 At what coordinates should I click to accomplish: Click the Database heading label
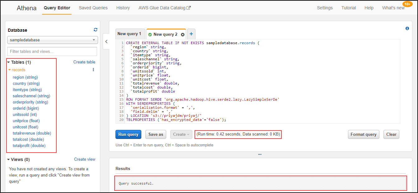click(x=17, y=30)
